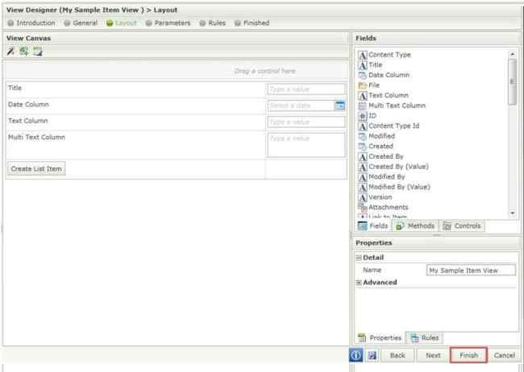Switch to the Methods tab
Screen dimensions: 524x372
pos(414,226)
